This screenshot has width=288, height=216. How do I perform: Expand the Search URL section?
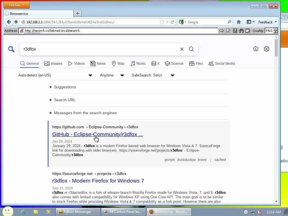63,100
